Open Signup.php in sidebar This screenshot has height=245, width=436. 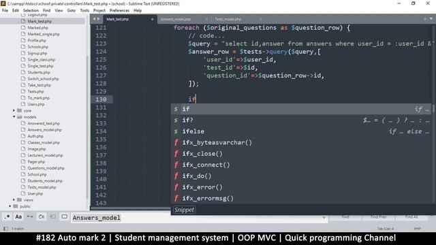(x=37, y=53)
